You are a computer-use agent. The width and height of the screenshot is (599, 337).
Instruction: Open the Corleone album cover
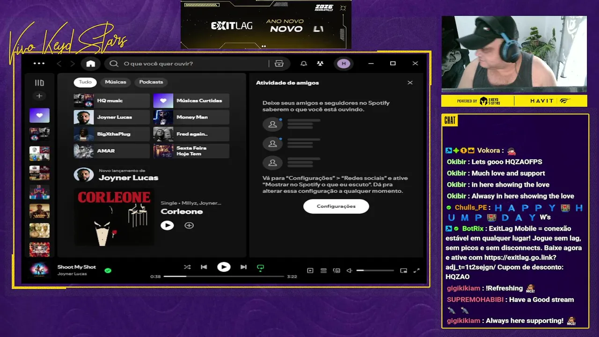point(114,217)
